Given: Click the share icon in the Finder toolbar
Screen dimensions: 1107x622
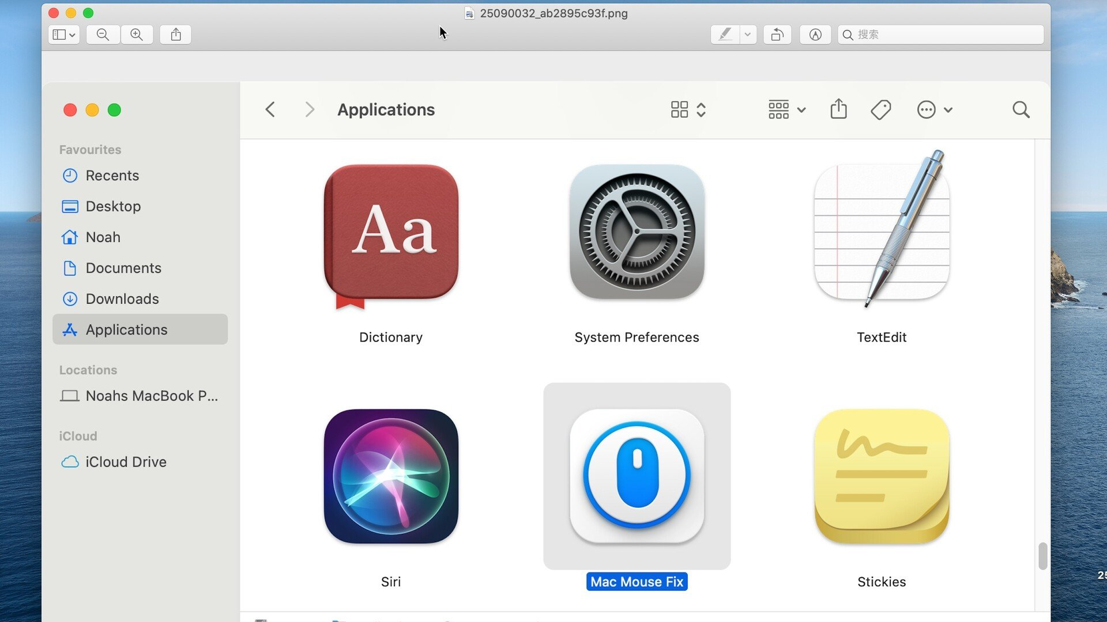Looking at the screenshot, I should (x=838, y=109).
